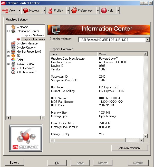The width and height of the screenshot is (154, 167).
Task: Click the OK button
Action: click(x=57, y=163)
